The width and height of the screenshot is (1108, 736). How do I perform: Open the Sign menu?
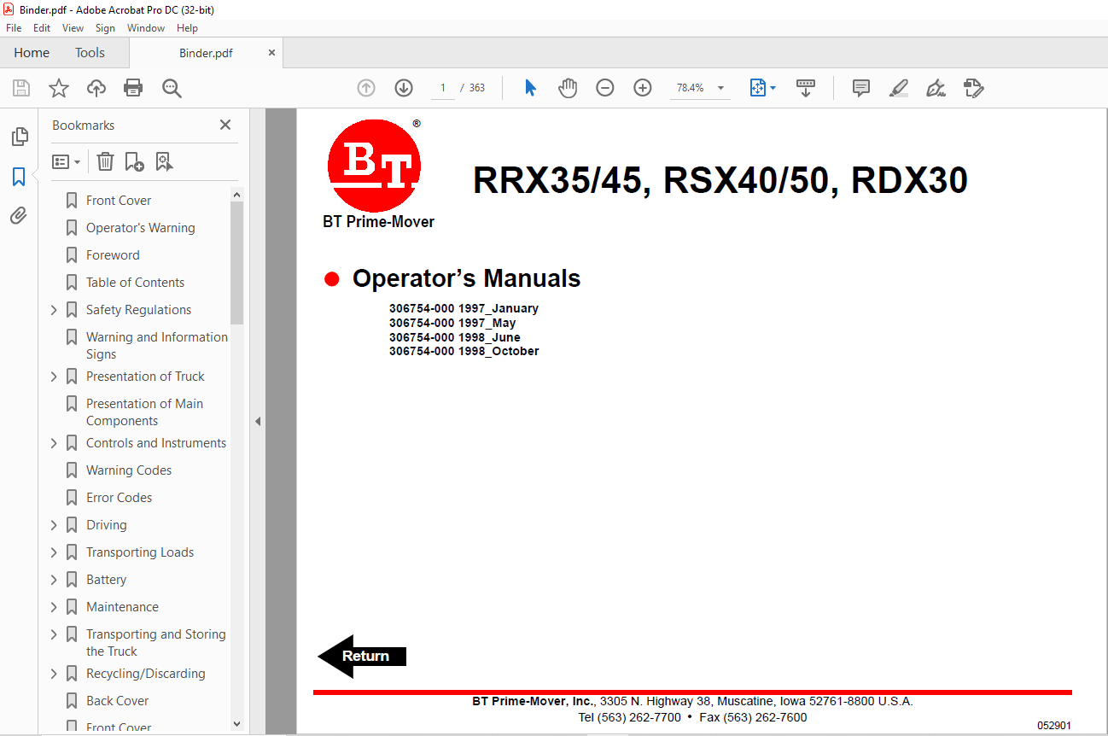click(x=105, y=28)
